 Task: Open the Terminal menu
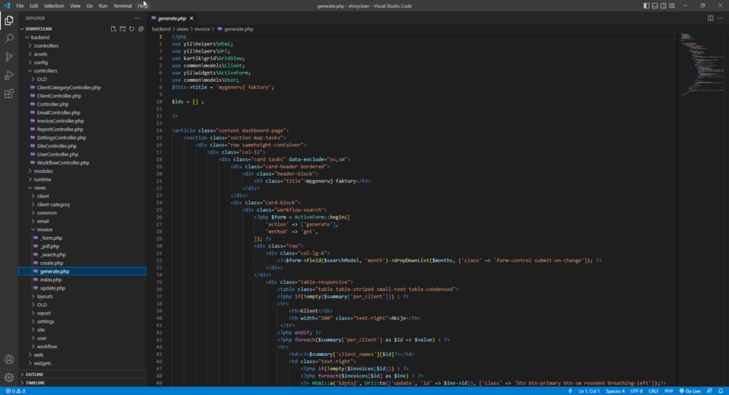122,6
